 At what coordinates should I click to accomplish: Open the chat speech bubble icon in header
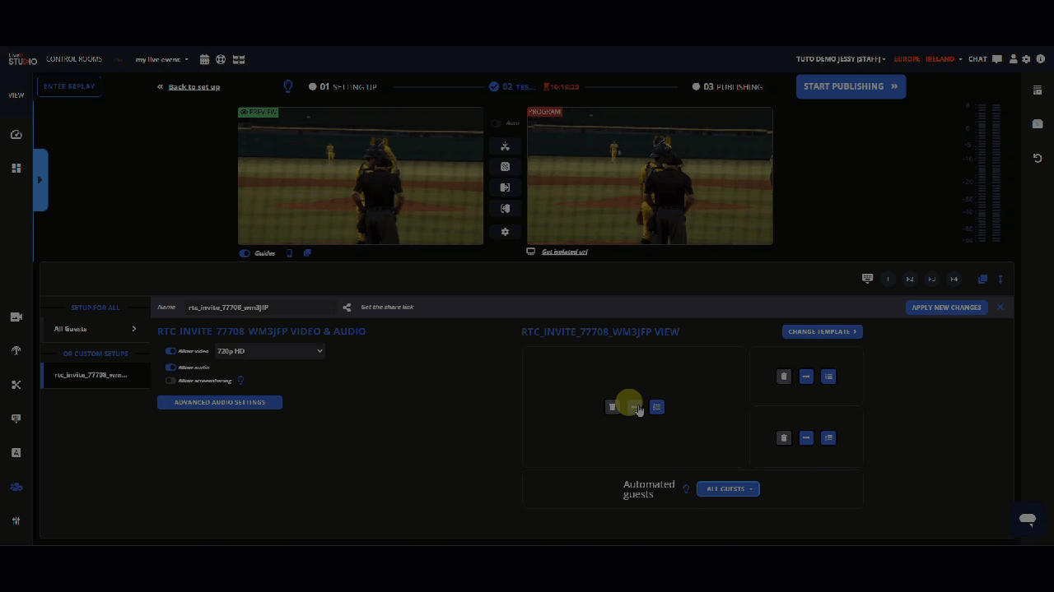[x=997, y=59]
